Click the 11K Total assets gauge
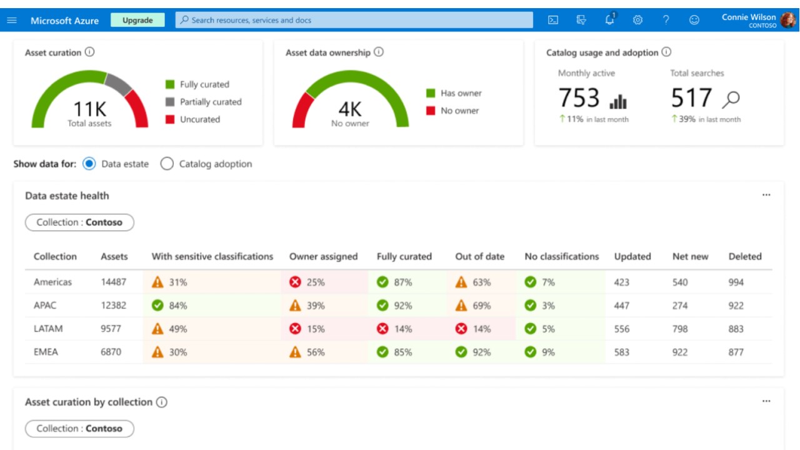This screenshot has height=450, width=800. pyautogui.click(x=90, y=99)
